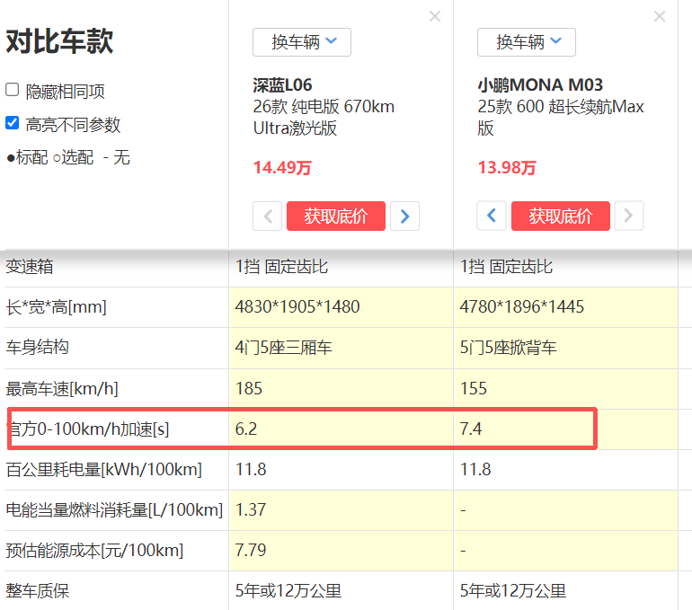Remove 小鹏MONA M03 using its X icon
This screenshot has width=692, height=610.
coord(660,16)
